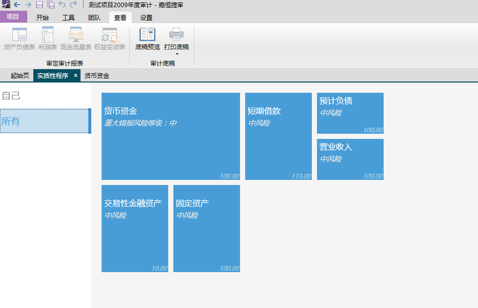Click 重大错报风险等级：中 text
Viewport: 478px width, 308px height.
point(141,123)
